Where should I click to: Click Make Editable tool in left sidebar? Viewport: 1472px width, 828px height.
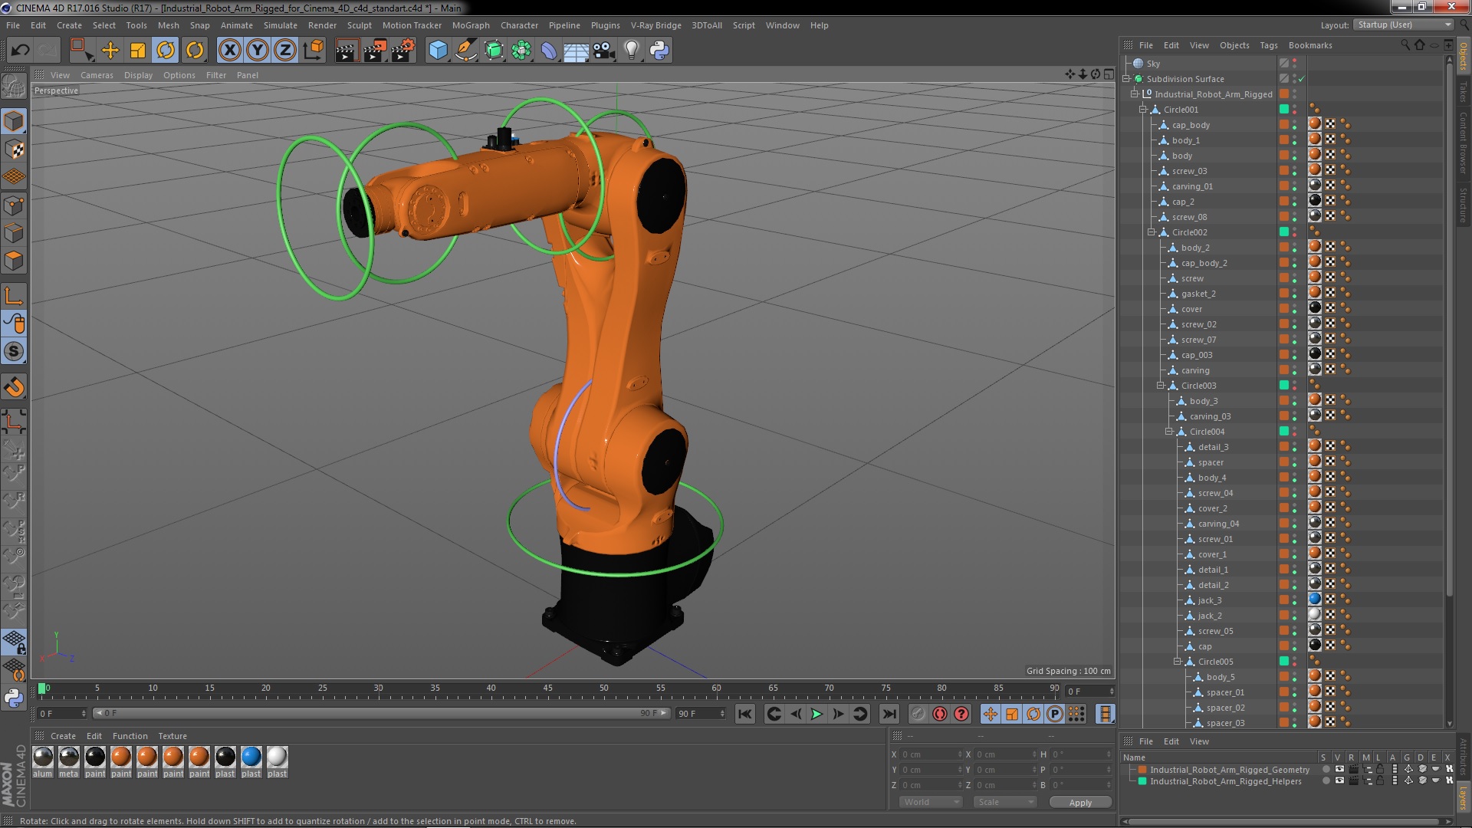14,87
